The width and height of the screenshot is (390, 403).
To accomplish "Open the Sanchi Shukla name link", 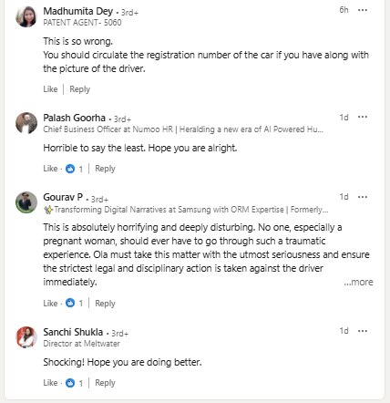I will coord(73,332).
